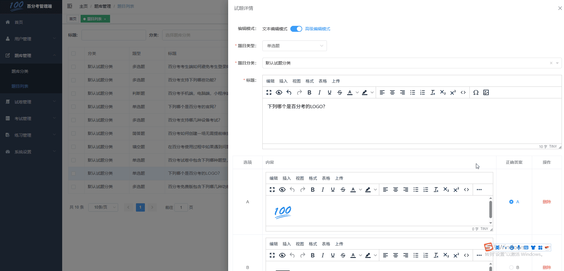Toggle the 文本编辑模式 switch
This screenshot has width=564, height=271.
point(296,29)
